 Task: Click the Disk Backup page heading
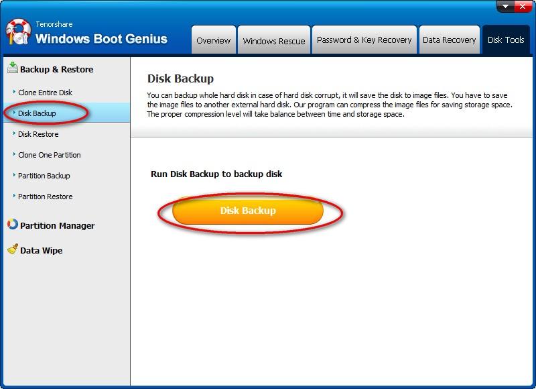coord(180,78)
